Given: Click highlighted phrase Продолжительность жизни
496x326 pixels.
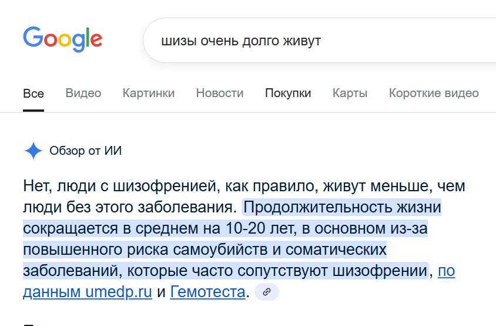Looking at the screenshot, I should [342, 208].
